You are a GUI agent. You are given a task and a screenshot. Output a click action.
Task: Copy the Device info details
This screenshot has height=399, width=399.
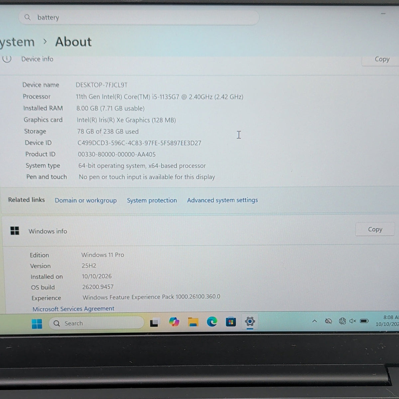[382, 60]
